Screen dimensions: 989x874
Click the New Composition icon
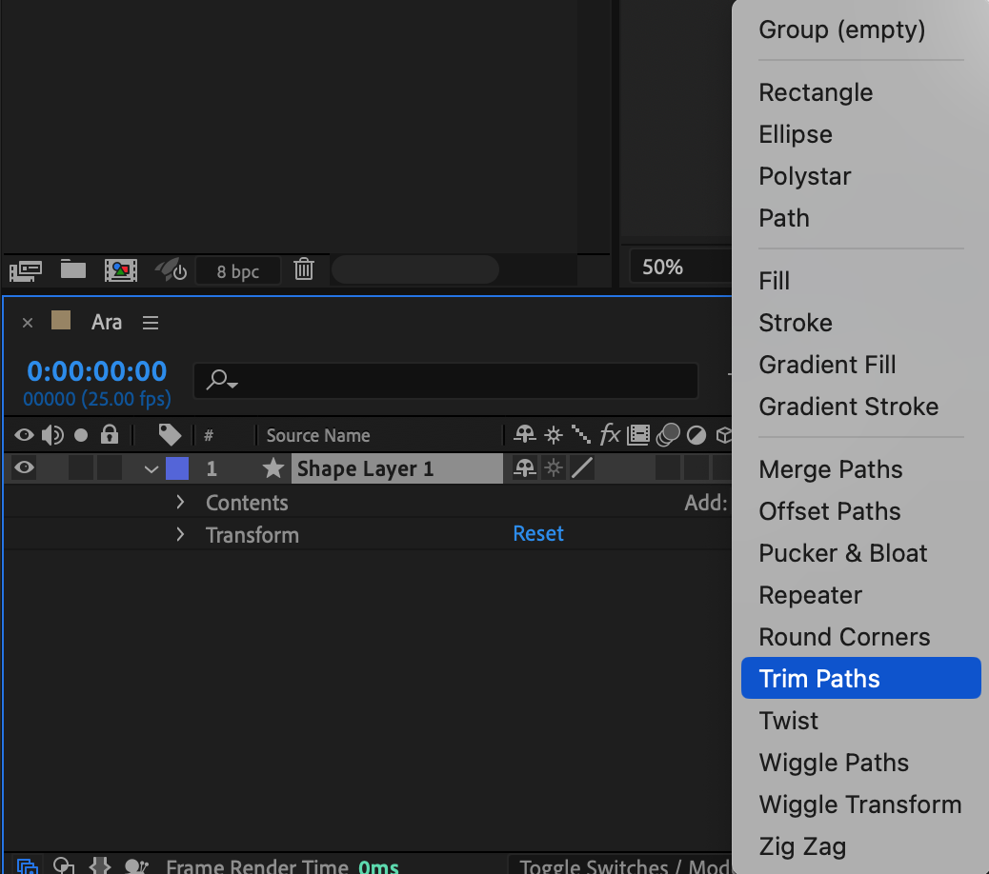121,270
